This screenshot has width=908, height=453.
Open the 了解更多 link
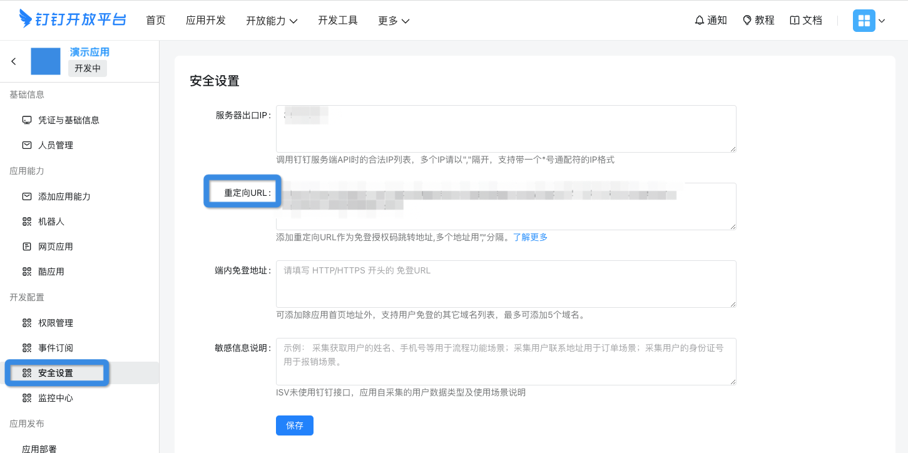pyautogui.click(x=531, y=237)
